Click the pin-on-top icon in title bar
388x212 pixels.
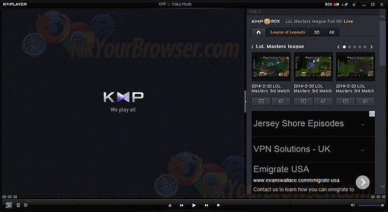(345, 4)
